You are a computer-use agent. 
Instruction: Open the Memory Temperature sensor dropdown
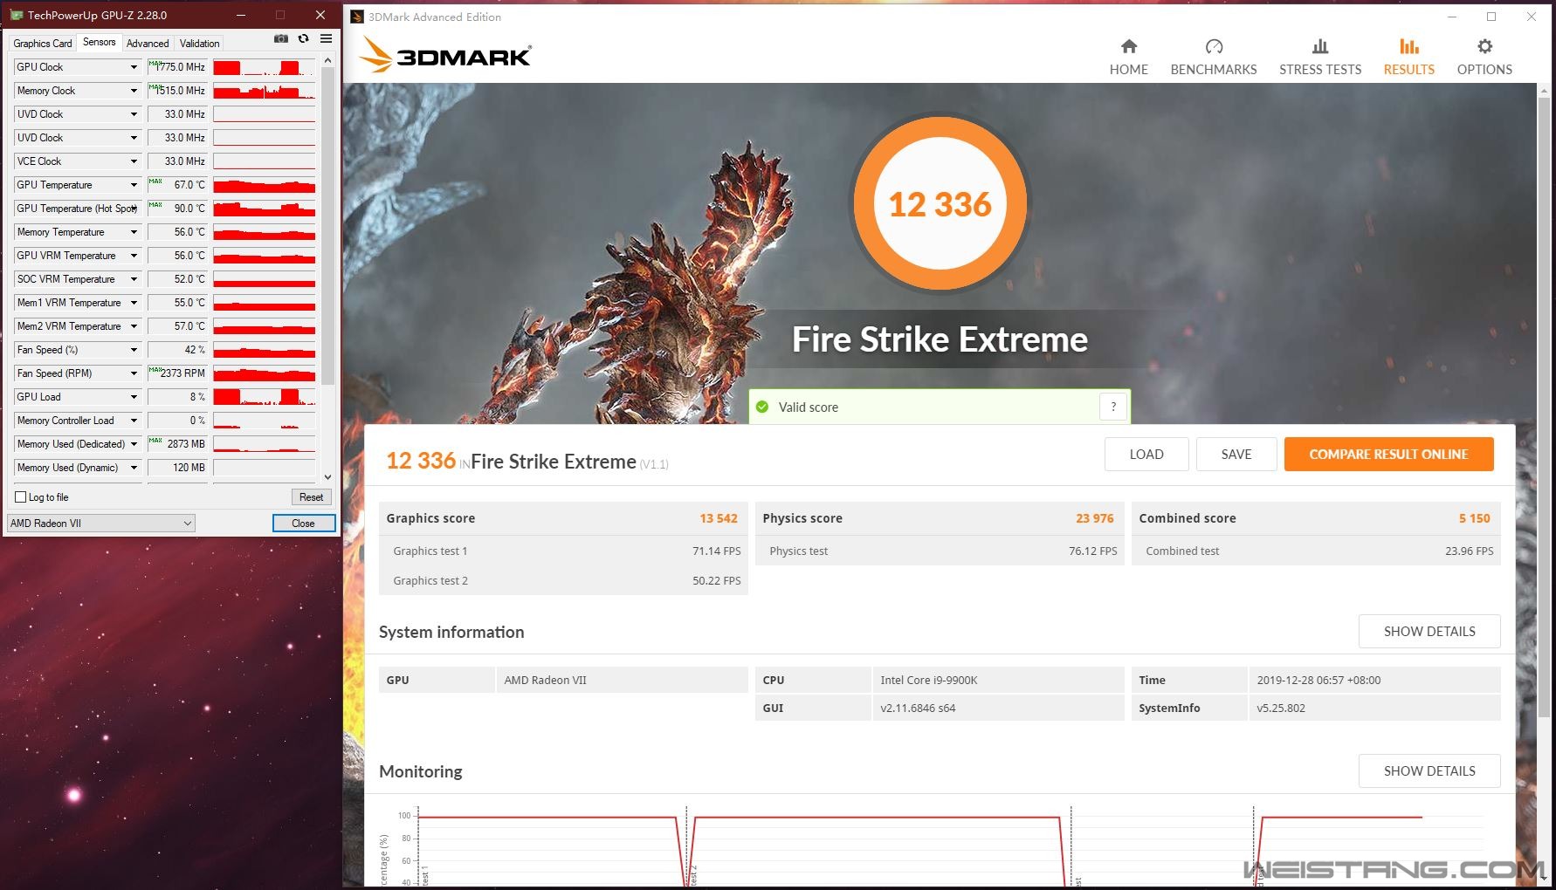[x=134, y=232]
